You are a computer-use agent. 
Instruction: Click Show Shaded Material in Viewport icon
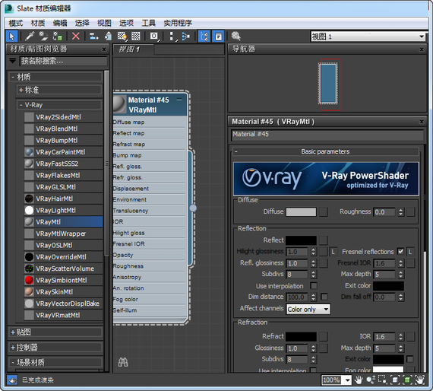click(x=122, y=37)
